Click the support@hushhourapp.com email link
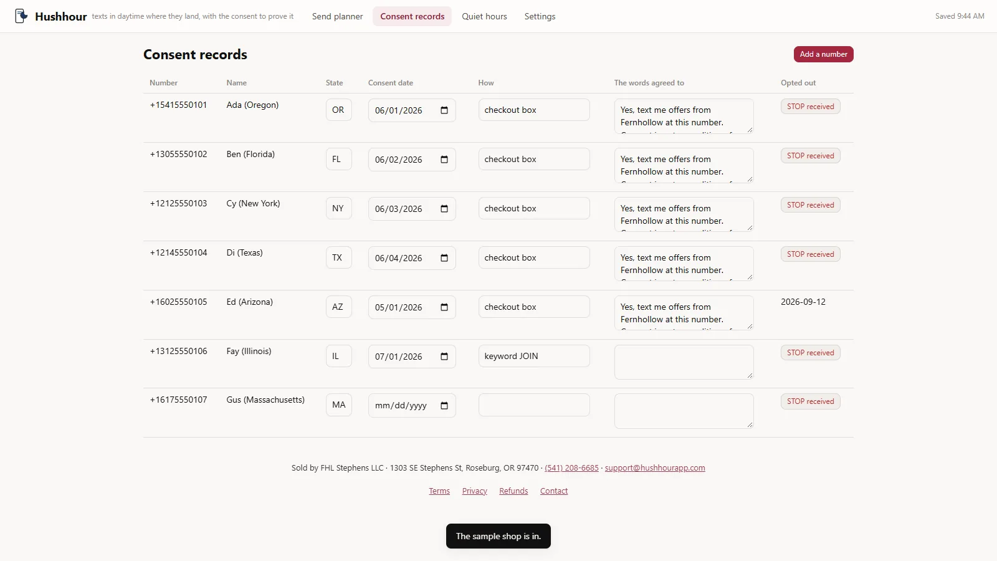Screen dimensions: 997x561 655,468
